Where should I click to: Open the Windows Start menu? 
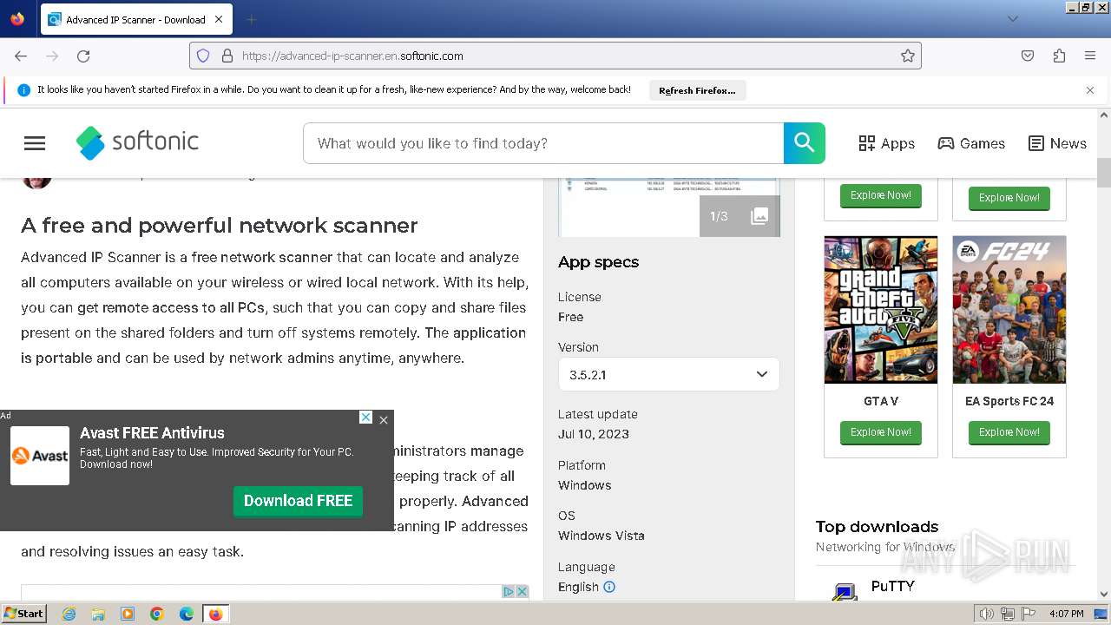23,614
